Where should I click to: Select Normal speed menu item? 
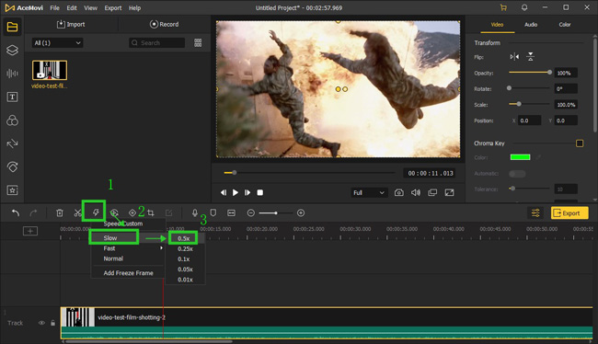(x=128, y=258)
